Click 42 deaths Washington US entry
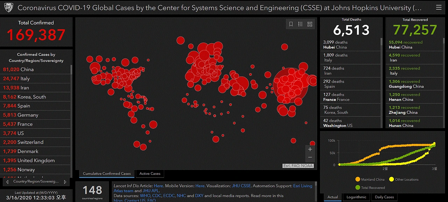 click(x=350, y=123)
